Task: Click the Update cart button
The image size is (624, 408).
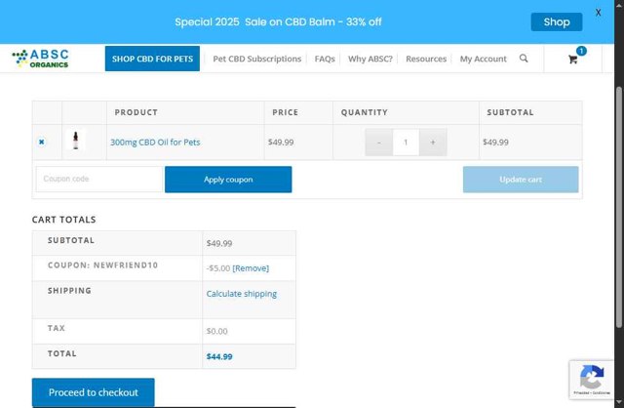Action: tap(521, 180)
